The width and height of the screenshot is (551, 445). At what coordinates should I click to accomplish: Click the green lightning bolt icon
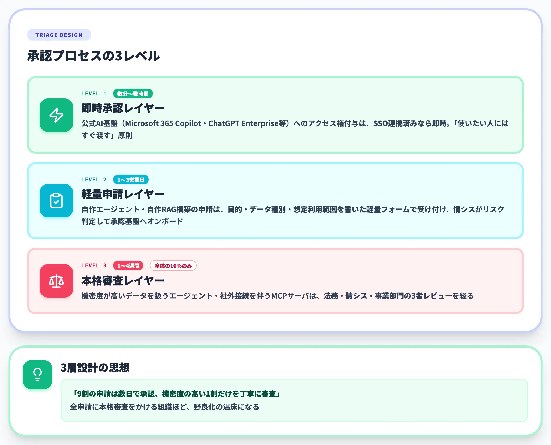pos(56,115)
